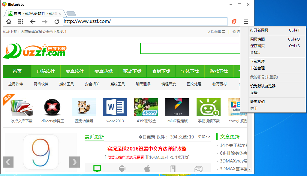
Task: Open the 应用软件 subcategory link
Action: (x=16, y=84)
